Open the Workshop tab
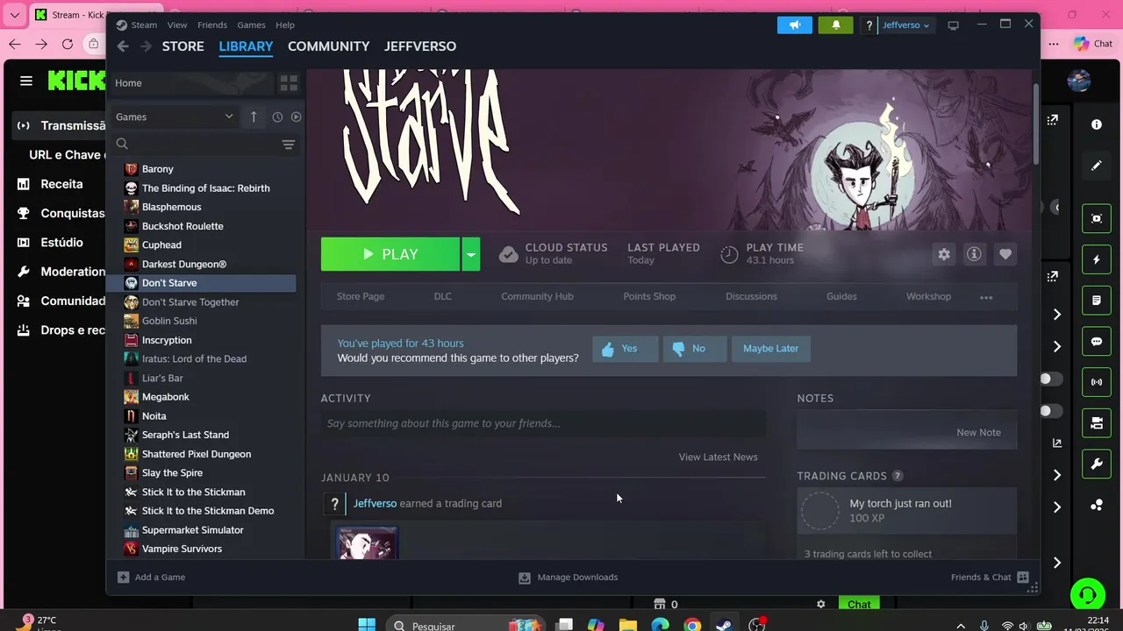Viewport: 1123px width, 631px height. 928,296
